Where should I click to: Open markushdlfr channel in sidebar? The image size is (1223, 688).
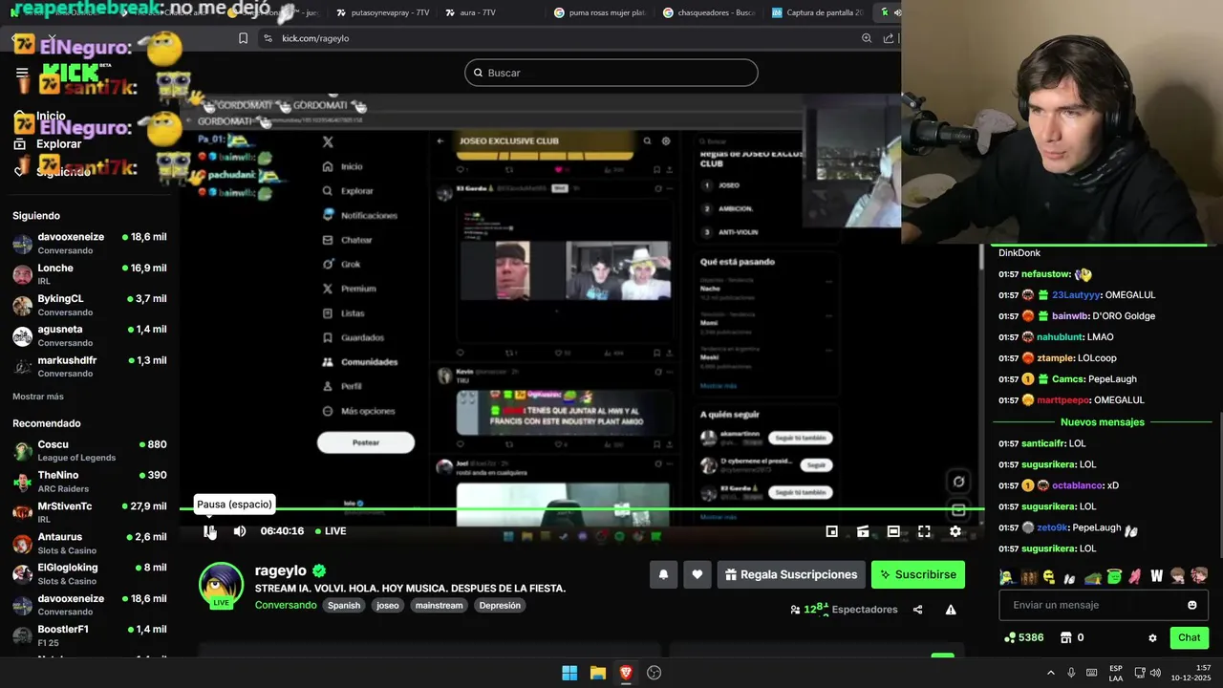click(x=90, y=366)
